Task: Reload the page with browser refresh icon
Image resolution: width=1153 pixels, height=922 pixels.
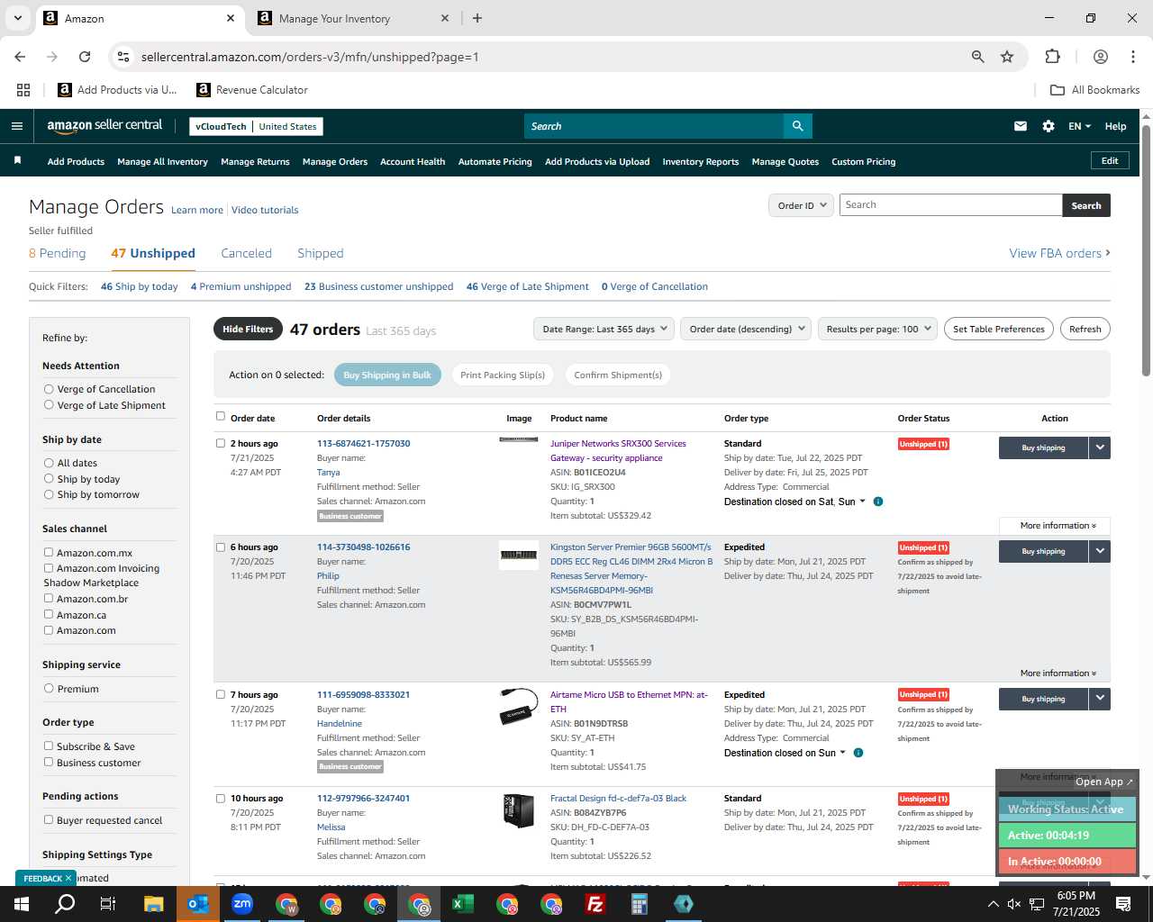Action: point(85,57)
